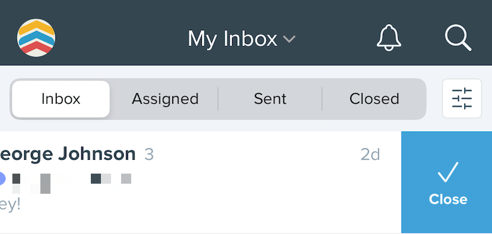
Task: Switch to the Assigned tab
Action: pos(165,99)
